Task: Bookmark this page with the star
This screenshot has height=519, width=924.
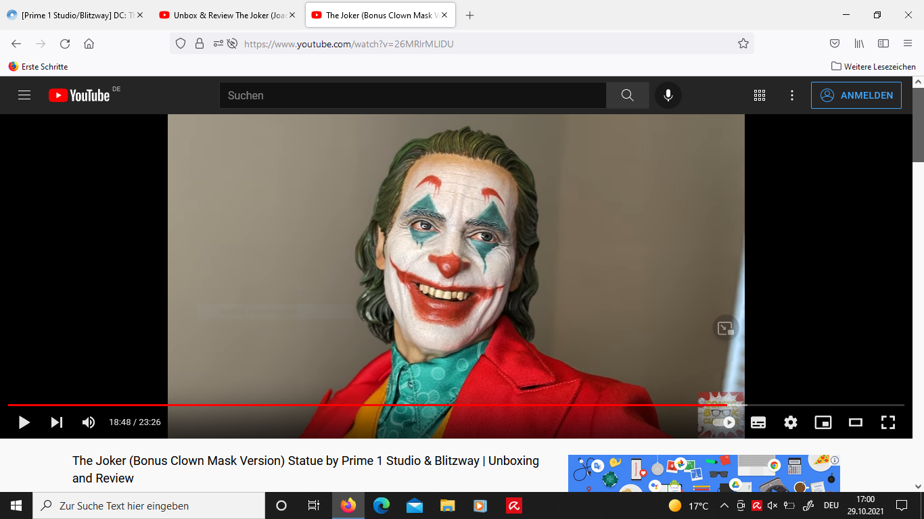Action: click(x=743, y=43)
